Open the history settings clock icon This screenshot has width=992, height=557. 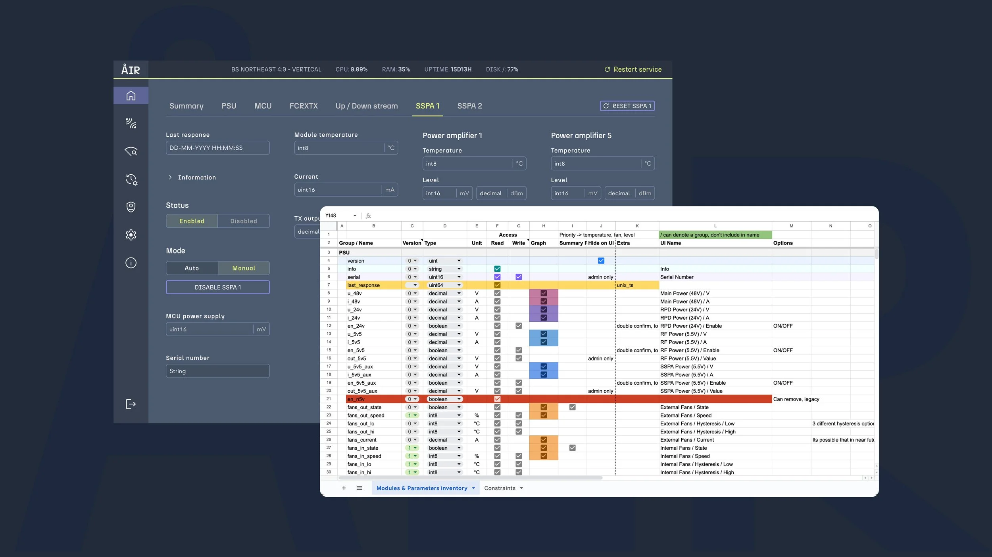point(131,179)
